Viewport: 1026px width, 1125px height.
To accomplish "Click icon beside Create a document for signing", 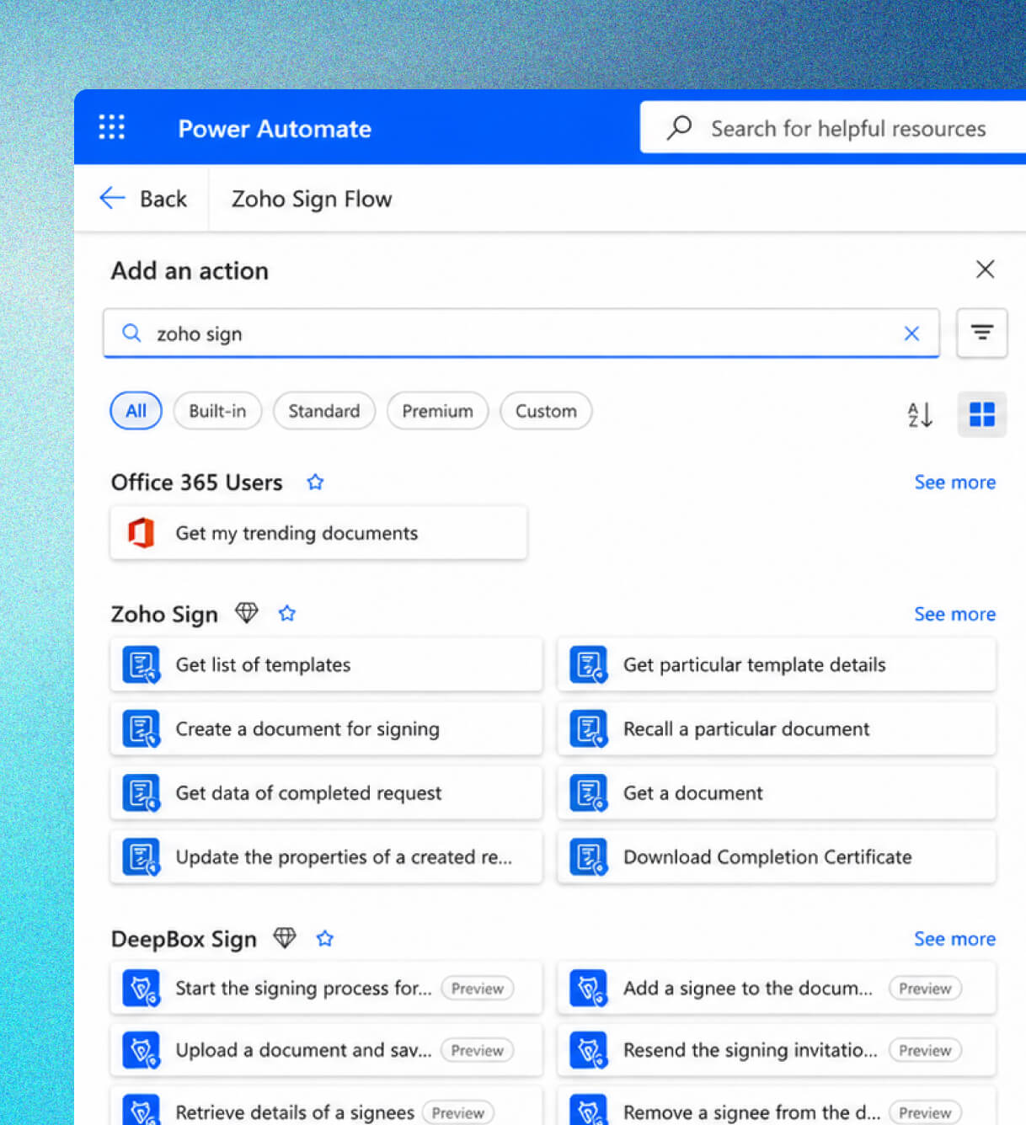I will click(142, 728).
